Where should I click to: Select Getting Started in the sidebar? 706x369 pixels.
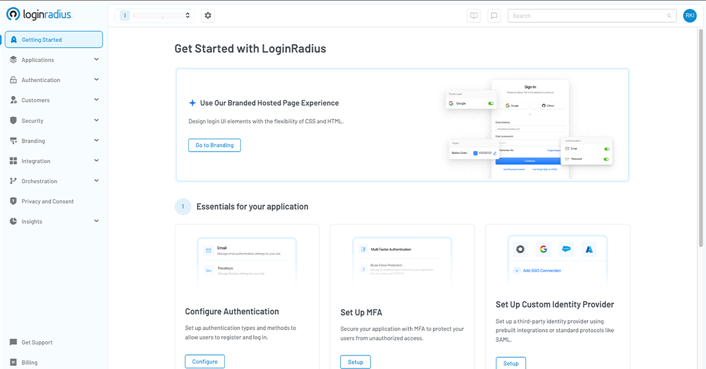click(54, 39)
